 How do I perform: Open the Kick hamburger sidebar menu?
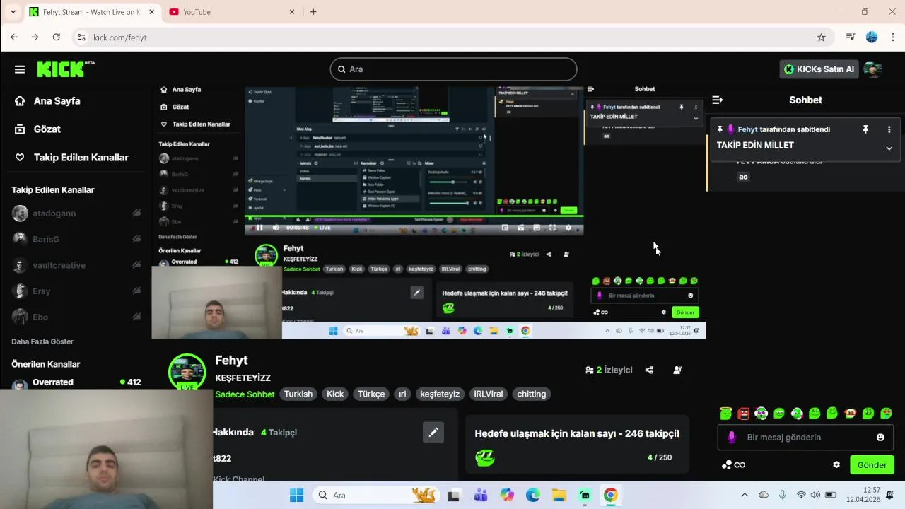tap(20, 69)
